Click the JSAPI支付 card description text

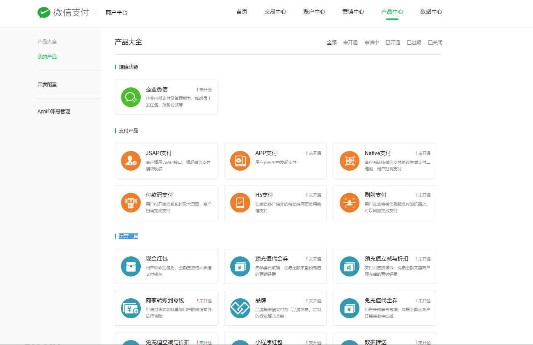[x=178, y=165]
